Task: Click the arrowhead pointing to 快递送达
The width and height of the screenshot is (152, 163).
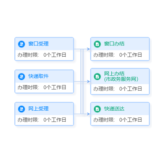Action: click(x=89, y=114)
